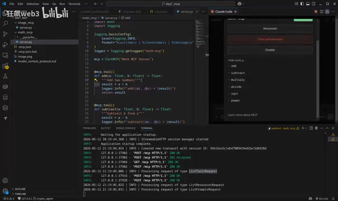Open the stacked layers icon in activity bar
Image resolution: width=338 pixels, height=201 pixels.
pyautogui.click(x=5, y=108)
